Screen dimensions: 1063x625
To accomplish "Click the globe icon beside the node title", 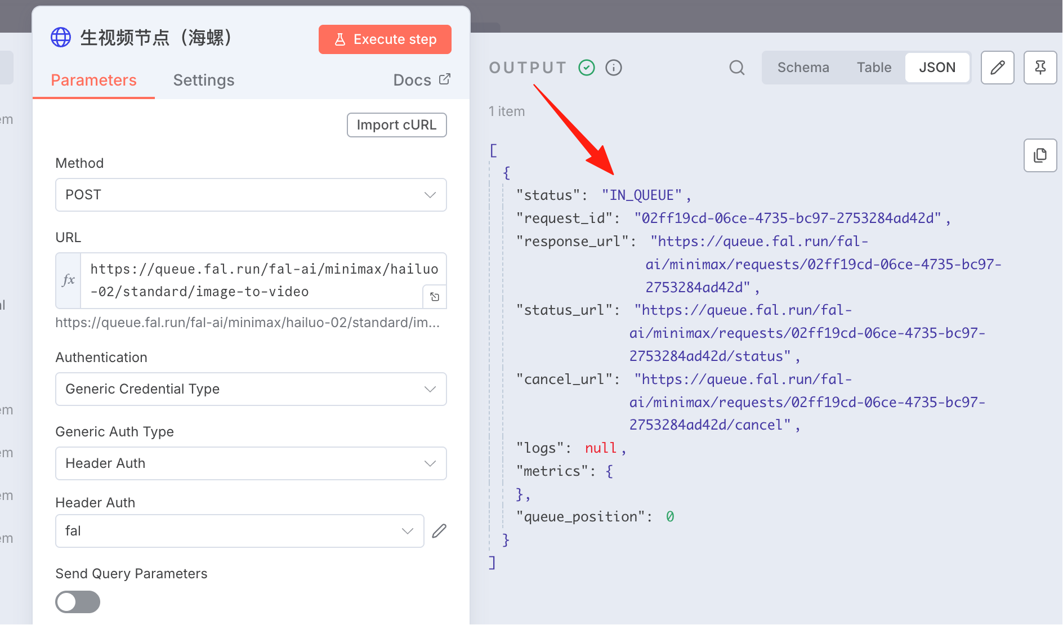I will click(x=61, y=38).
